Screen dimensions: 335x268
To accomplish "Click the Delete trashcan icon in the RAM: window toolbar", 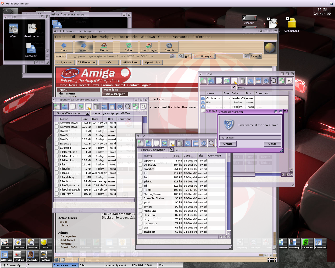I will tap(243, 81).
